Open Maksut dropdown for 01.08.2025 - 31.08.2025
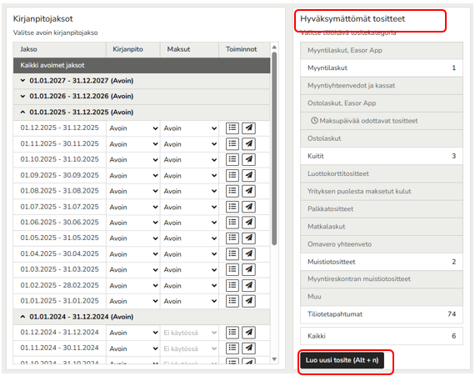Viewport: 475px width, 376px height. point(190,191)
